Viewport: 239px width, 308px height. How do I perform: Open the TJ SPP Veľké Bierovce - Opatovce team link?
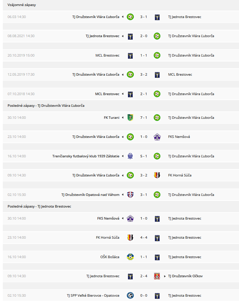click(93, 295)
